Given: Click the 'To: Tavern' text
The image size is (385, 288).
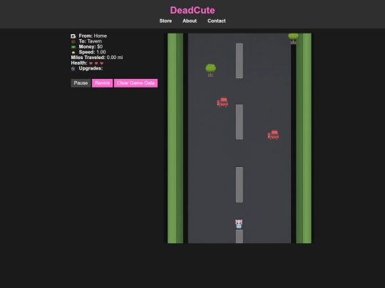Looking at the screenshot, I should 91,41.
